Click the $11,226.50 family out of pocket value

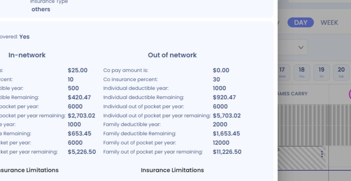(227, 152)
